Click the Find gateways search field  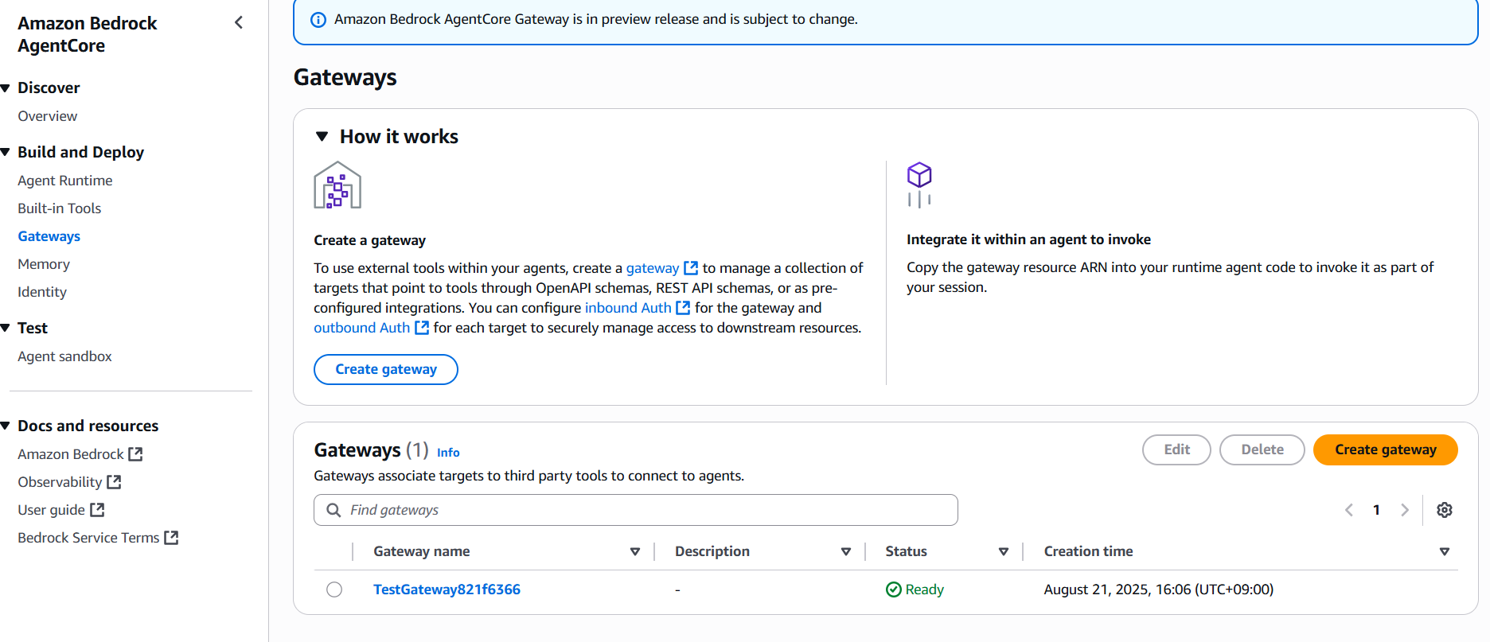(x=636, y=510)
